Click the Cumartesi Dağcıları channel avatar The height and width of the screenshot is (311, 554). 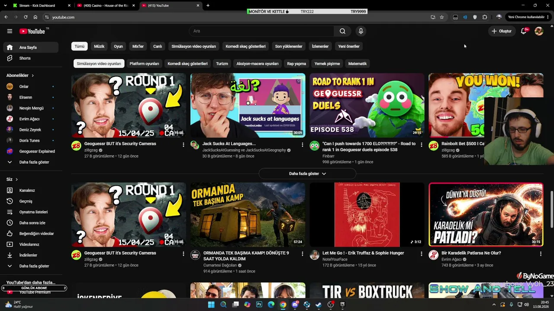[196, 255]
